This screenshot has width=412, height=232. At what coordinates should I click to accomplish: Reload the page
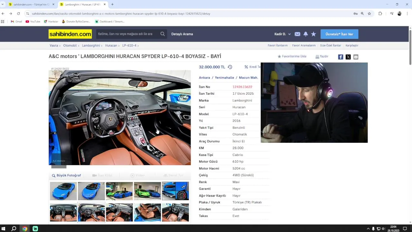[18, 14]
